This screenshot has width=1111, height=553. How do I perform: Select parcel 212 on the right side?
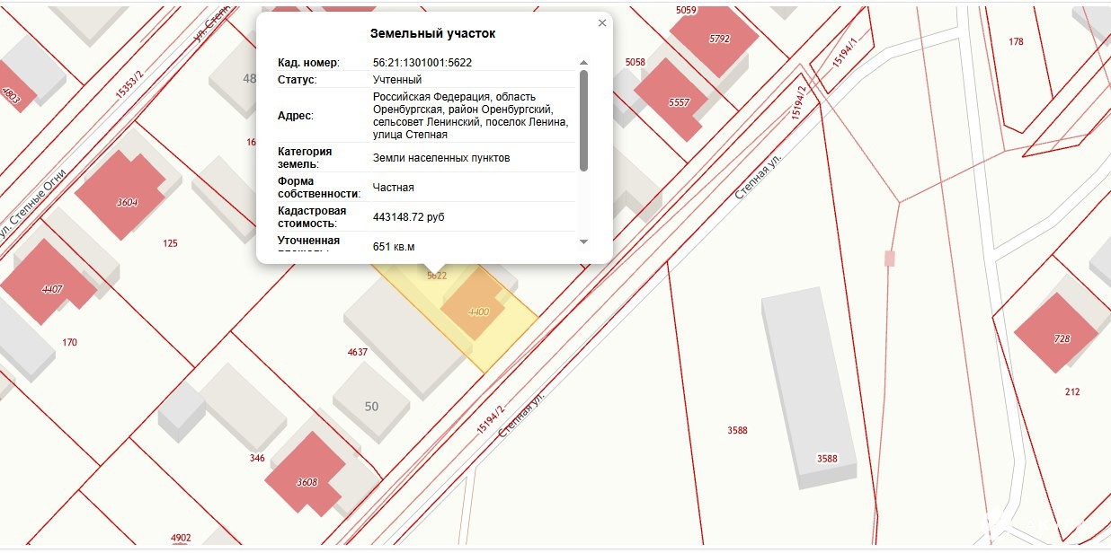pyautogui.click(x=1072, y=391)
